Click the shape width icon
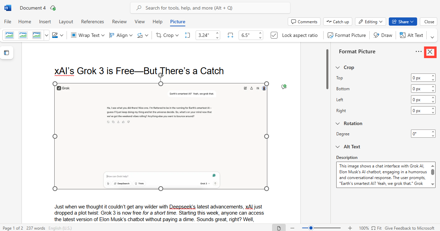Viewport: 440px width, 231px height. 230,35
